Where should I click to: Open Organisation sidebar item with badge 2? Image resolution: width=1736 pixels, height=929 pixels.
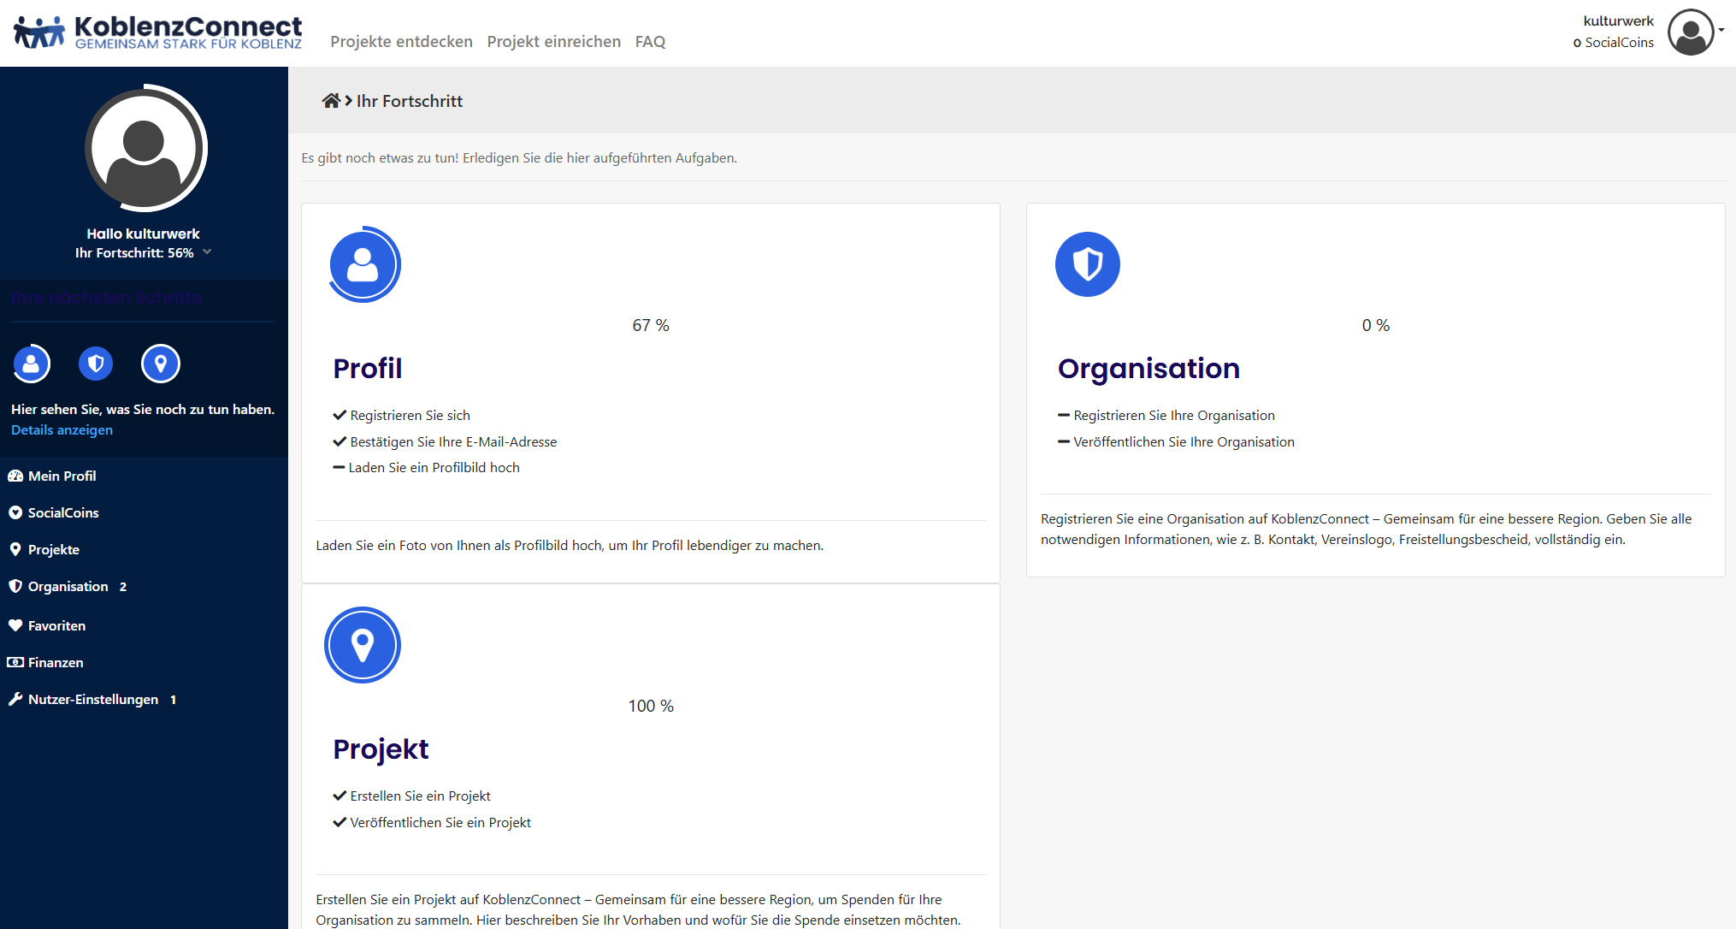pos(68,586)
